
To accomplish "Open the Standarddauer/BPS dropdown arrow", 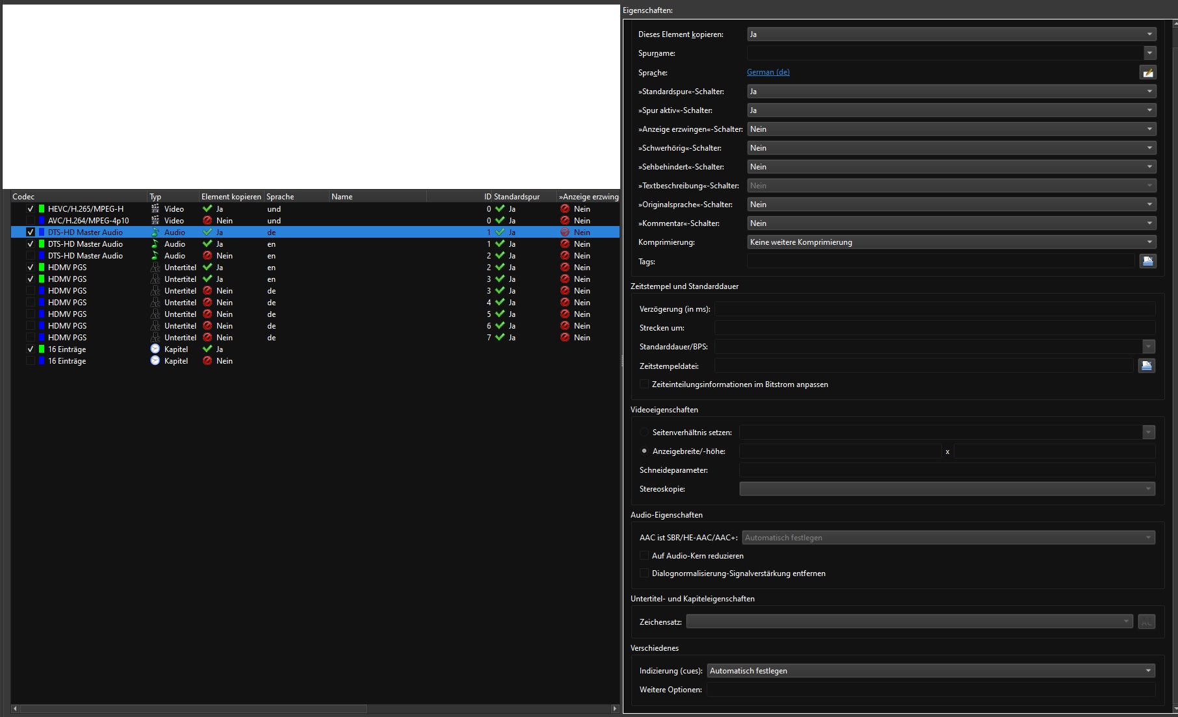I will (1149, 347).
